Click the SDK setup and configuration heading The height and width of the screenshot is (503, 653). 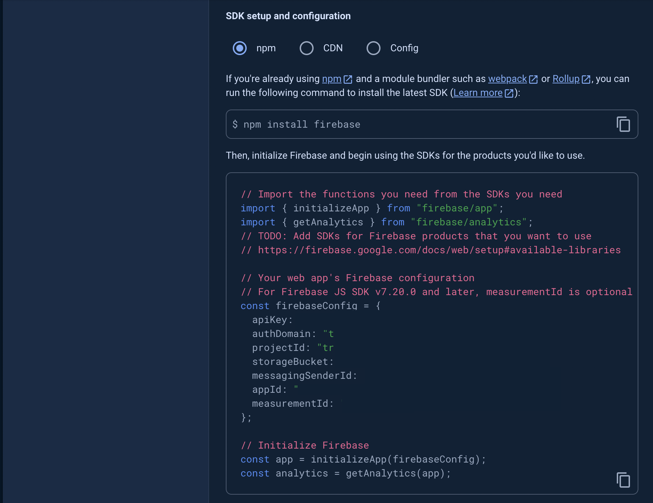pos(288,16)
